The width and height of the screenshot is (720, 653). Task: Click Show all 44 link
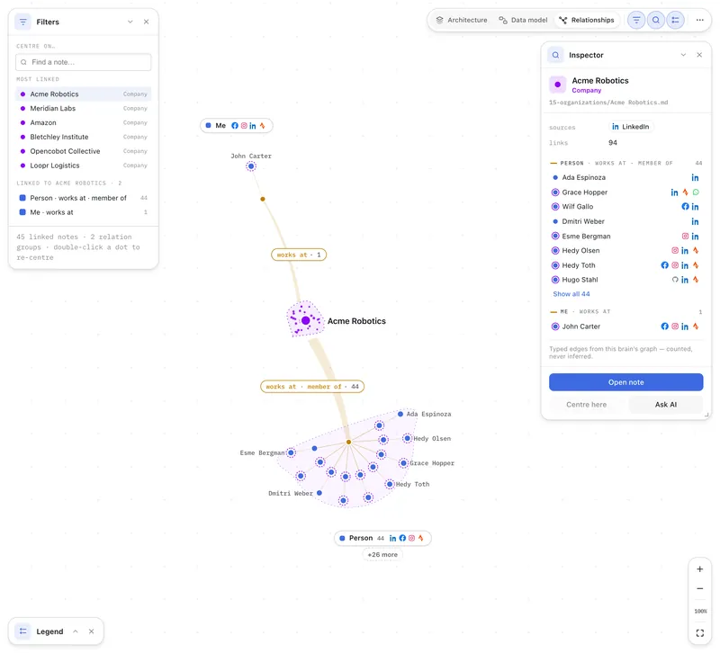(571, 294)
